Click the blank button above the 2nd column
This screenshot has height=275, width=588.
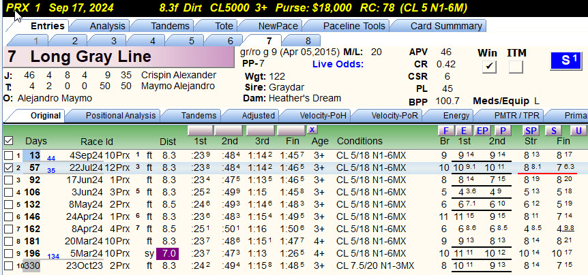tap(229, 130)
